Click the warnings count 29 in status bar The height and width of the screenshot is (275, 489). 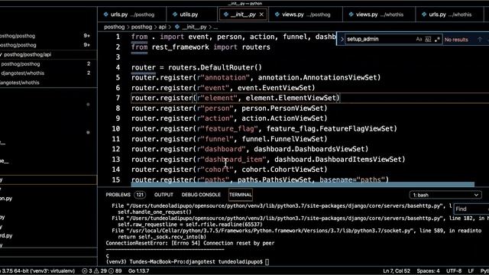click(x=100, y=270)
